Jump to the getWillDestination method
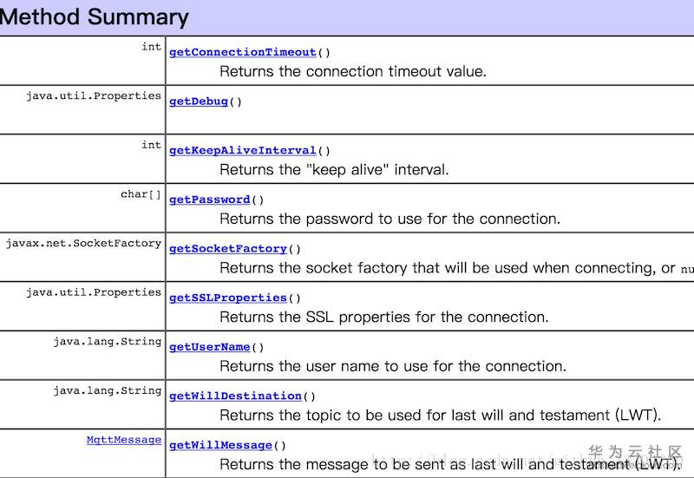This screenshot has width=694, height=478. [x=235, y=396]
